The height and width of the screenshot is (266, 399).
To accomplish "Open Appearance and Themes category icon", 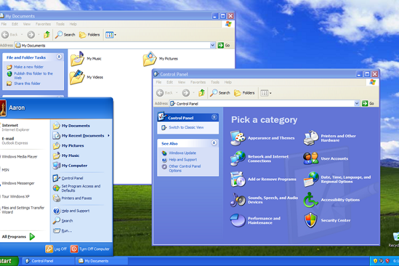I will [237, 138].
